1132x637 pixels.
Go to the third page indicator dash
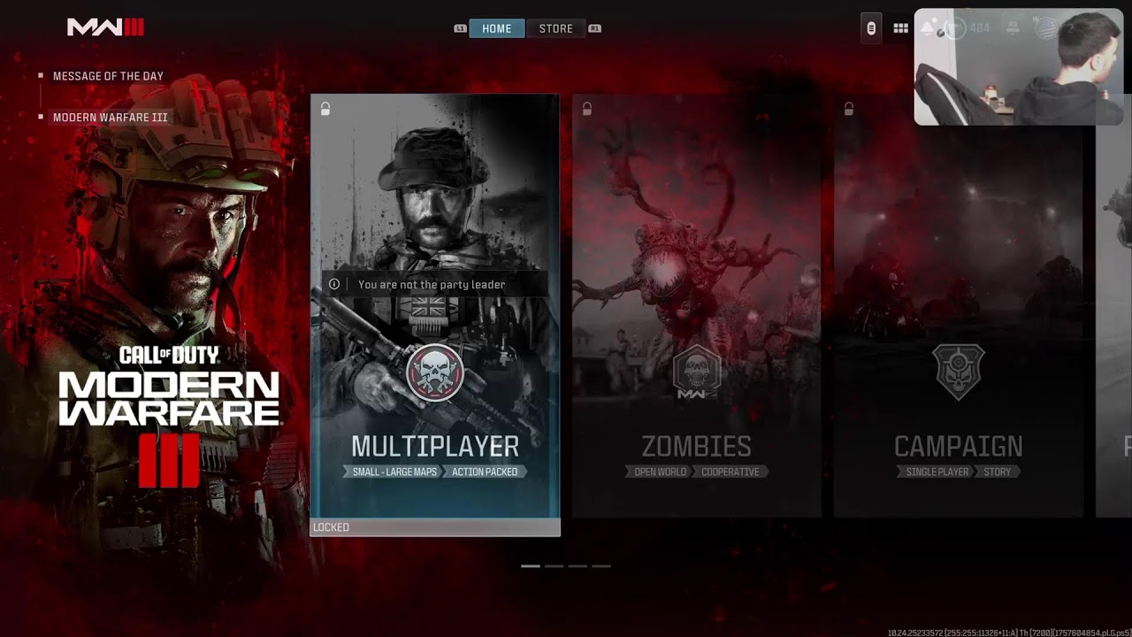click(x=577, y=565)
